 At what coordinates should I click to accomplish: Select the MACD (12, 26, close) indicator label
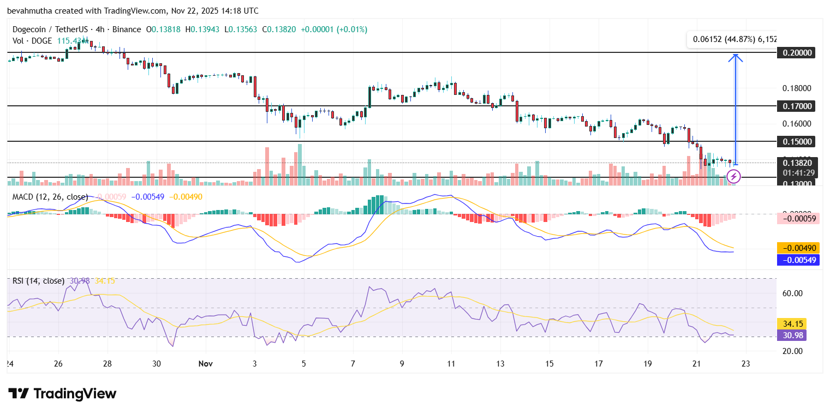[51, 197]
